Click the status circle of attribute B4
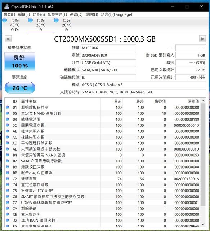The width and height of the screenshot is (210, 231). pos(7,155)
